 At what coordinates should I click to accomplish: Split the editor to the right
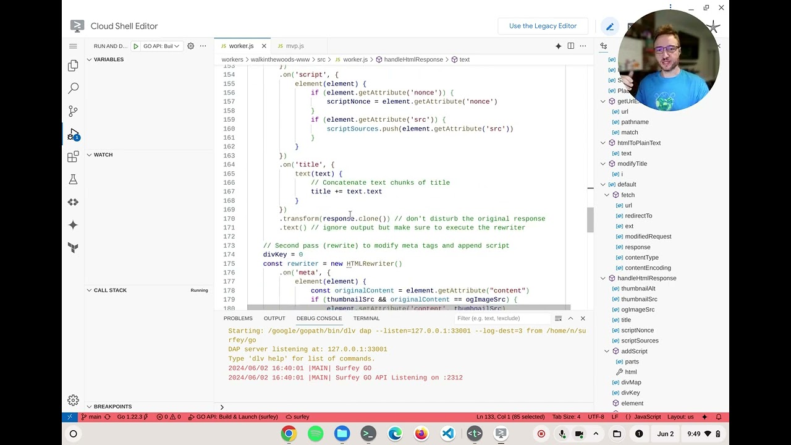[x=570, y=46]
